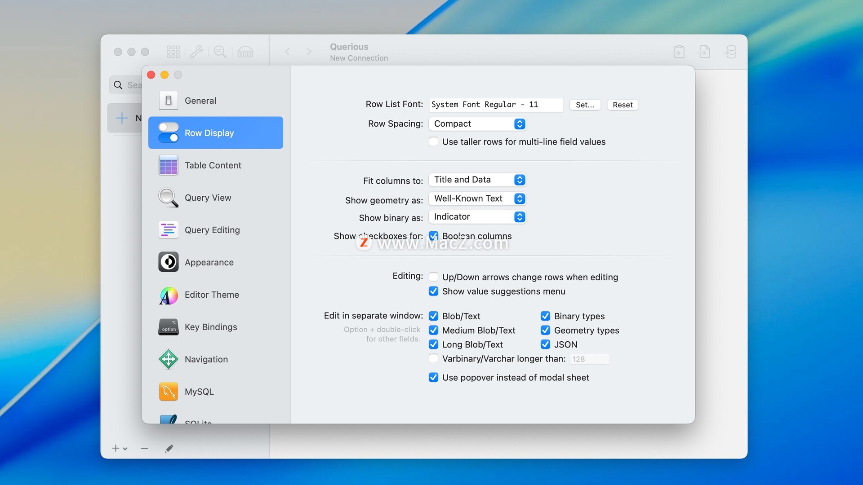The width and height of the screenshot is (863, 485).
Task: Close the preferences window with red button
Action: (x=151, y=75)
